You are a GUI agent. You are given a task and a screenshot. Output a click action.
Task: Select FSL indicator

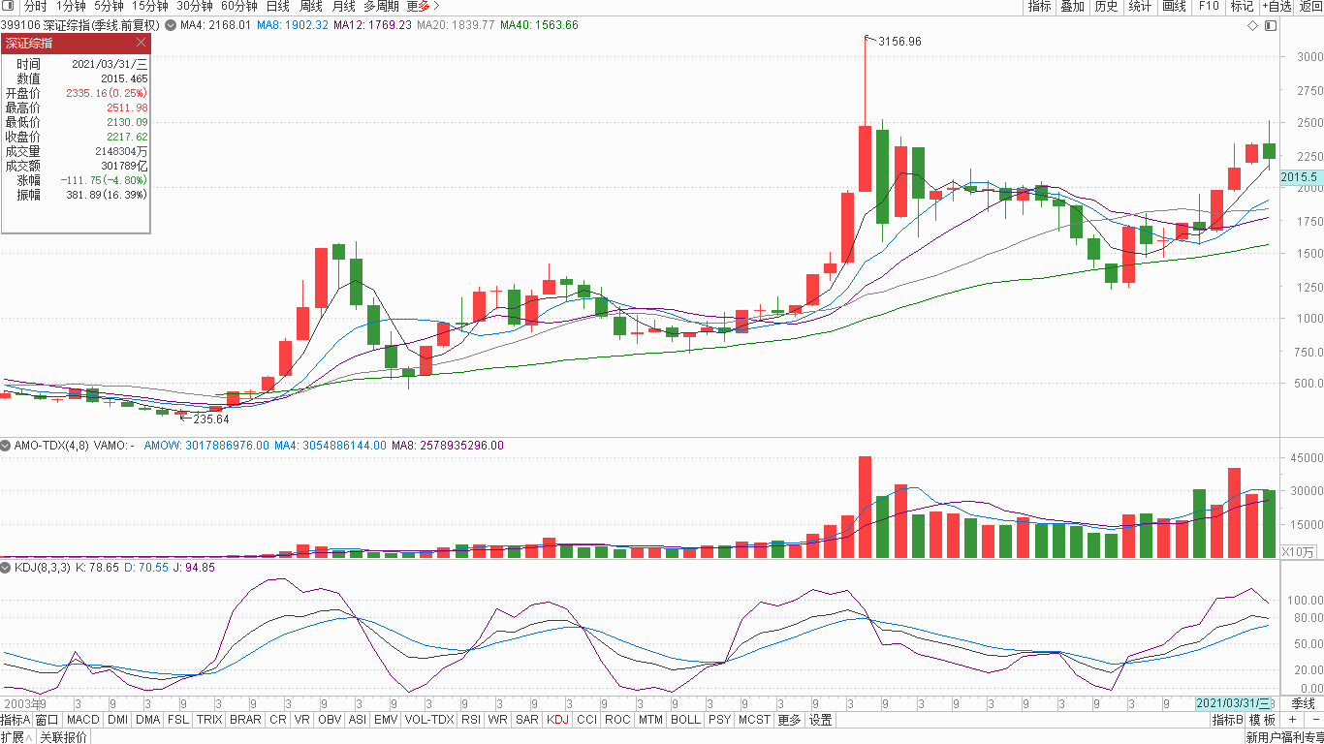(178, 720)
